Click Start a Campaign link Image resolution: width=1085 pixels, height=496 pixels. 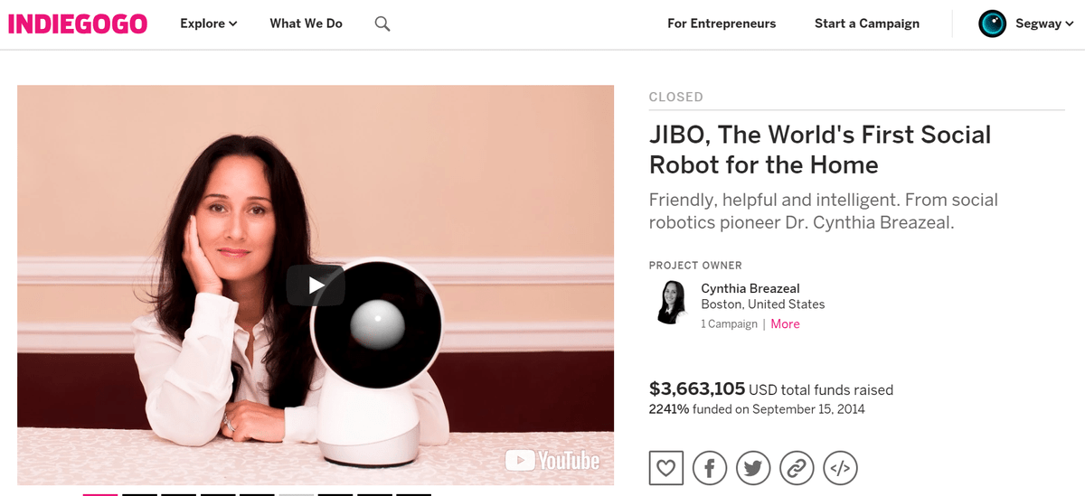pos(867,24)
